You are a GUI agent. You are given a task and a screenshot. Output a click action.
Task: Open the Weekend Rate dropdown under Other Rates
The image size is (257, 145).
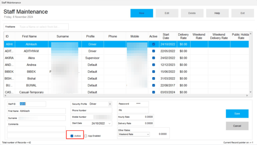(x=148, y=134)
